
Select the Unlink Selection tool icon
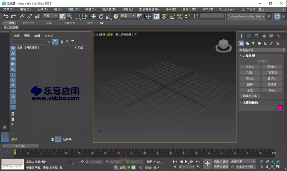pyautogui.click(x=30, y=16)
